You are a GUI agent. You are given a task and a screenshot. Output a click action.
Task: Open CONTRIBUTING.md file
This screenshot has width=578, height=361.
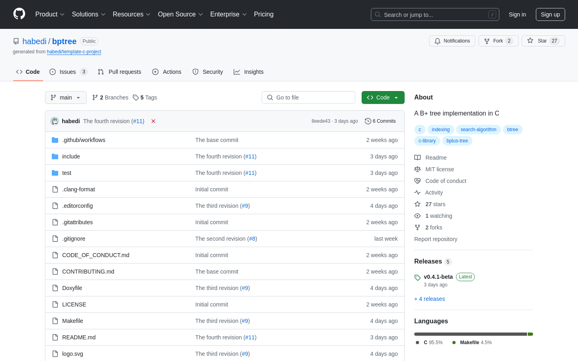[88, 272]
